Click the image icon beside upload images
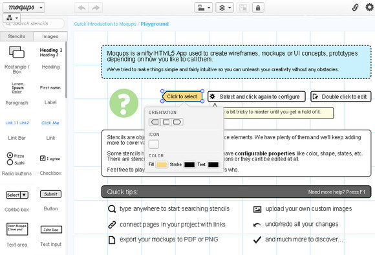Viewport: 375px width, 255px height. [257, 209]
